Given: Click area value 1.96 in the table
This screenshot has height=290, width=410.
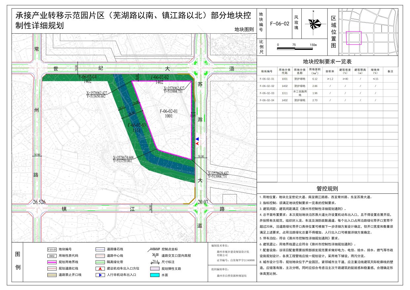Looking at the screenshot, I should click(x=315, y=93).
